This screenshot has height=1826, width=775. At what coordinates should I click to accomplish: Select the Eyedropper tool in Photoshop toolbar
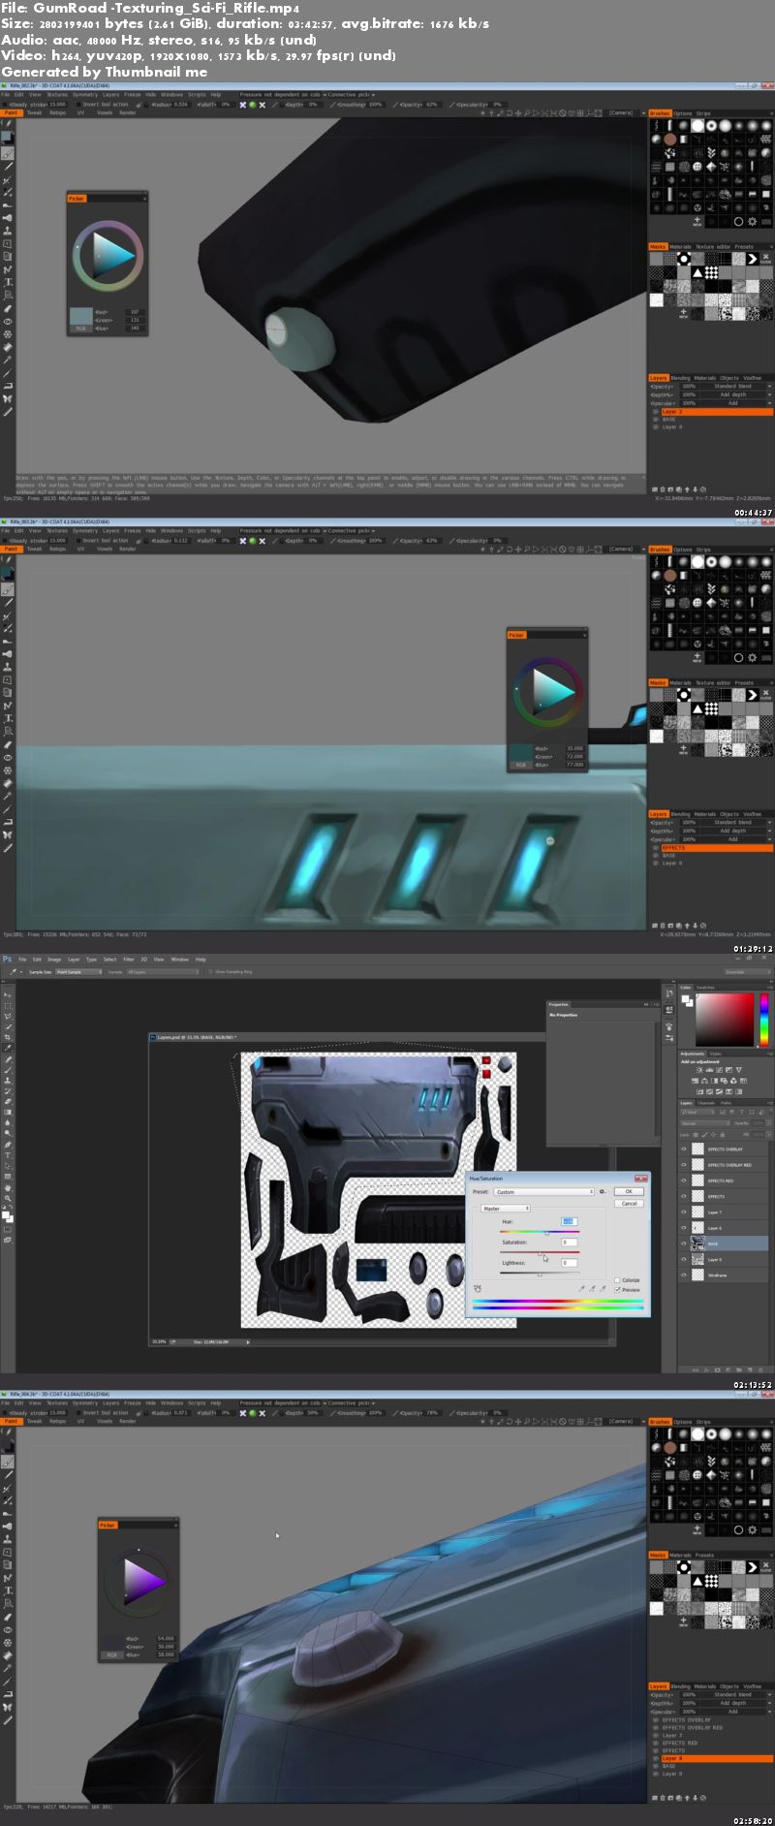tap(8, 1048)
